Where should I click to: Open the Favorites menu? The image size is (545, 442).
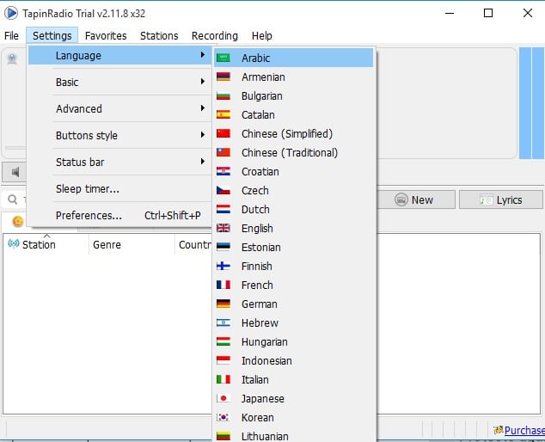coord(106,35)
